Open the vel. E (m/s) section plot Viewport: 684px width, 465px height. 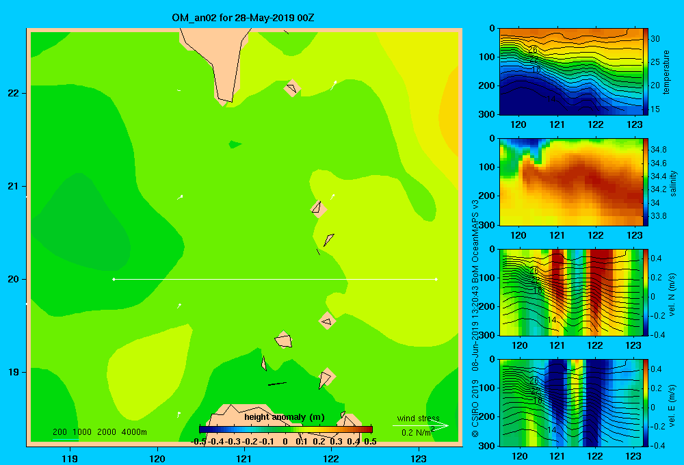tap(571, 403)
